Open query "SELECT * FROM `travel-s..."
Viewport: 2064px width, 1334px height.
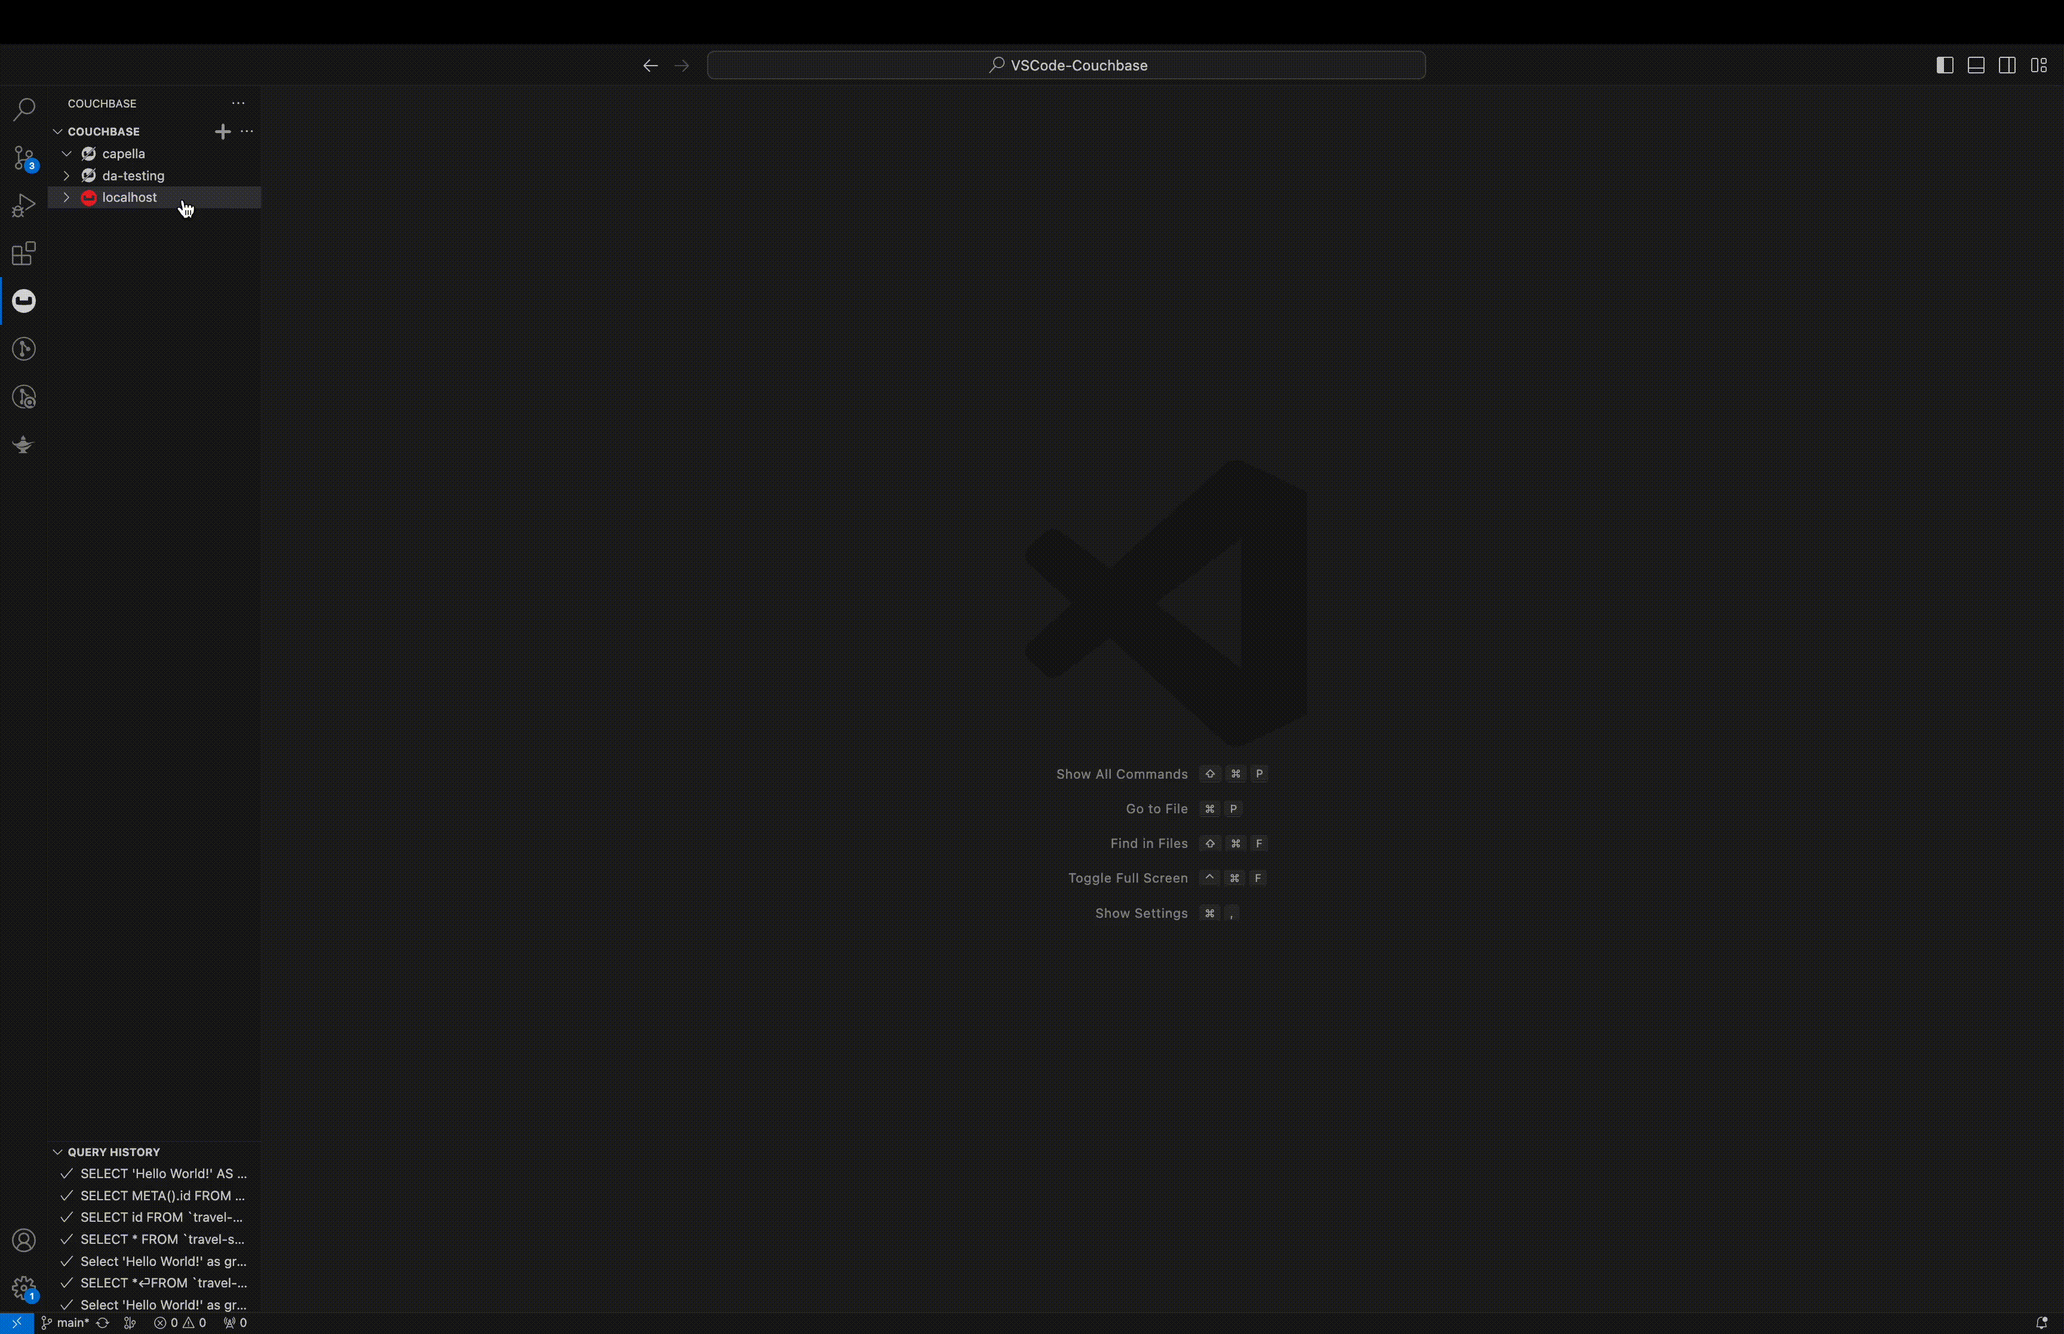(x=154, y=1240)
